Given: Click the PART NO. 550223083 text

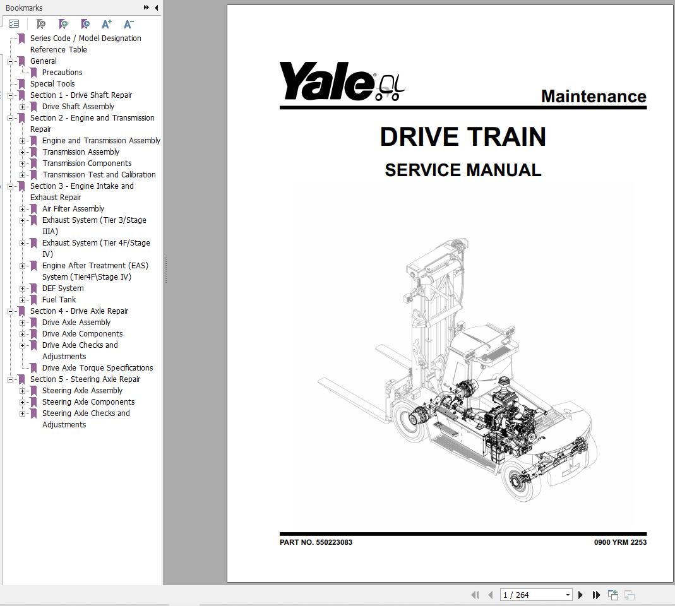Looking at the screenshot, I should [316, 542].
